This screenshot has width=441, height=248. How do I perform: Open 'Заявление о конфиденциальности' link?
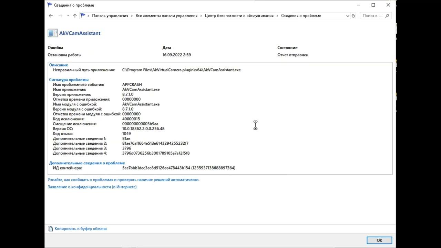(x=92, y=187)
